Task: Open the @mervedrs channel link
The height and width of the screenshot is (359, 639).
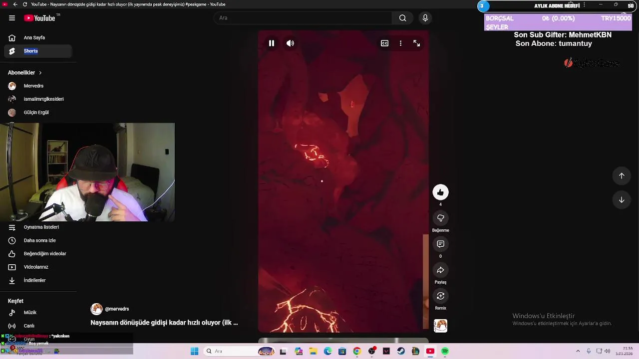Action: tap(117, 309)
